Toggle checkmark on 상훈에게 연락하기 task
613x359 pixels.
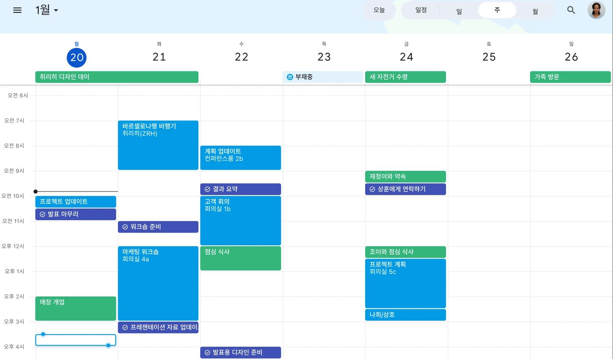point(372,189)
